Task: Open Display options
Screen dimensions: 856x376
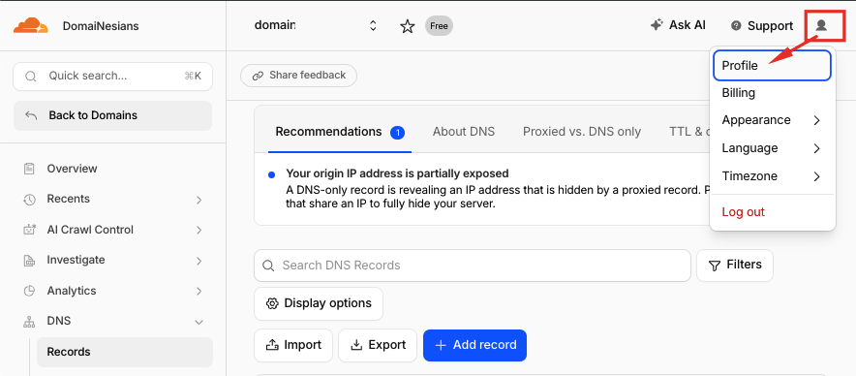Action: [x=319, y=303]
